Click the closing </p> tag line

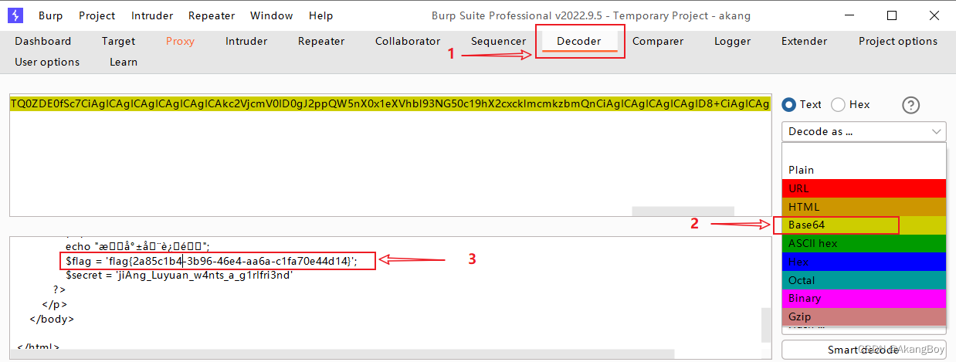54,303
